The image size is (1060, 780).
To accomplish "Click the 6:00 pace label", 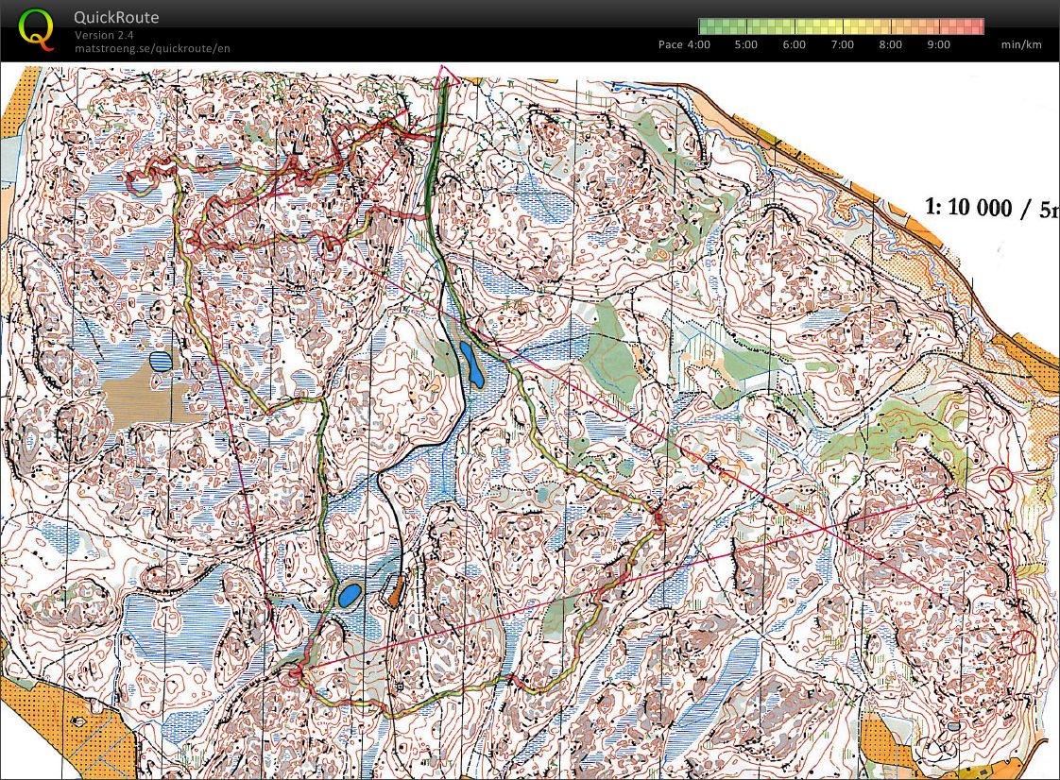I will pos(794,44).
